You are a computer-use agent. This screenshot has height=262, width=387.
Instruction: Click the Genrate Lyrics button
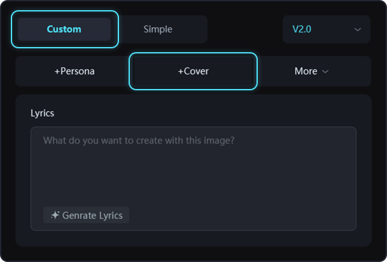pyautogui.click(x=87, y=215)
